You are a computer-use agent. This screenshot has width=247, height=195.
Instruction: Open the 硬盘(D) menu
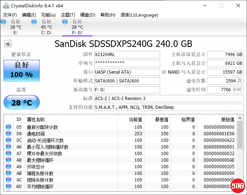pyautogui.click(x=88, y=15)
